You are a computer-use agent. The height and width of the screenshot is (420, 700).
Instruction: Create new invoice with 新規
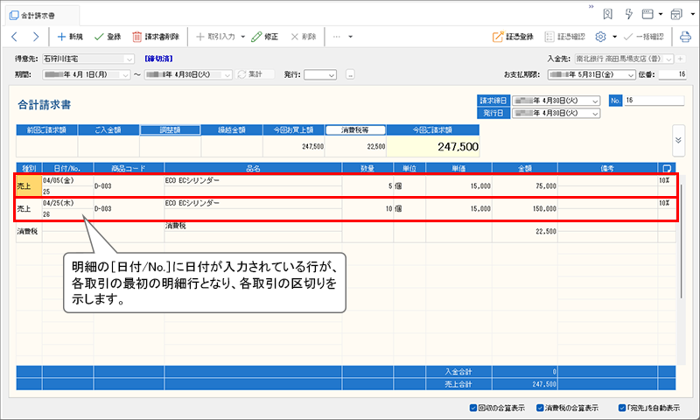tap(70, 37)
